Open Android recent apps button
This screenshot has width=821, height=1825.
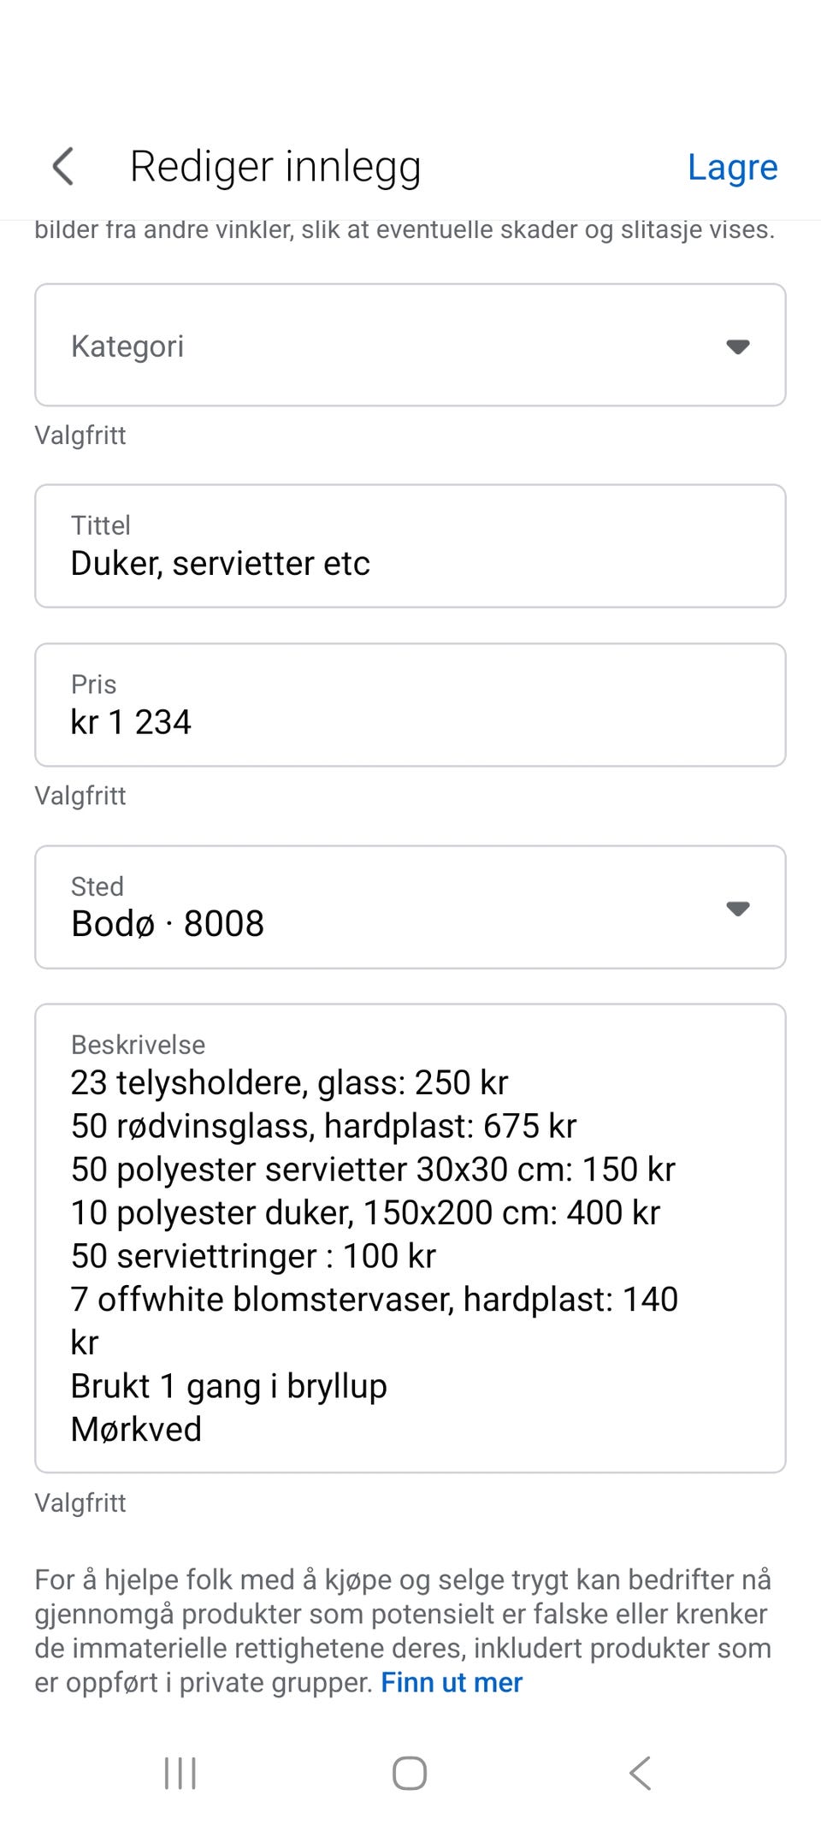coord(180,1773)
